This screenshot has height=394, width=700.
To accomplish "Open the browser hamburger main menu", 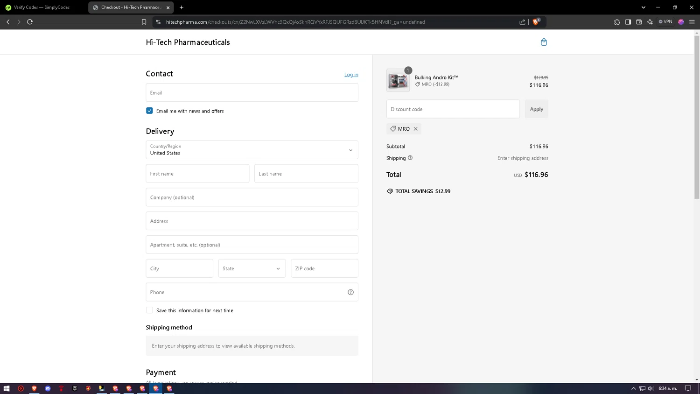I will coord(692,22).
